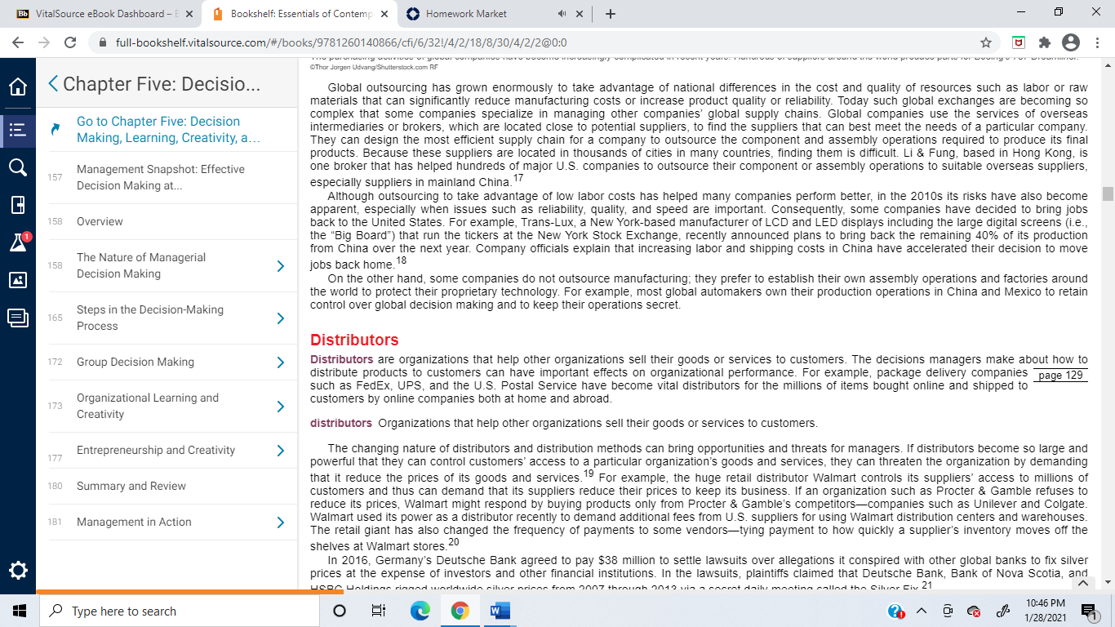
Task: Open Management Snapshot: Effective Decision Making
Action: click(161, 177)
